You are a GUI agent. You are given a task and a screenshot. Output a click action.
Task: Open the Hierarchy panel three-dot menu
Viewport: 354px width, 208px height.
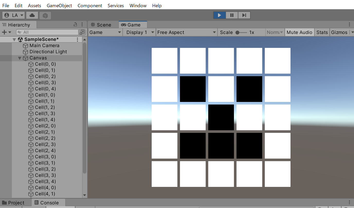[82, 24]
